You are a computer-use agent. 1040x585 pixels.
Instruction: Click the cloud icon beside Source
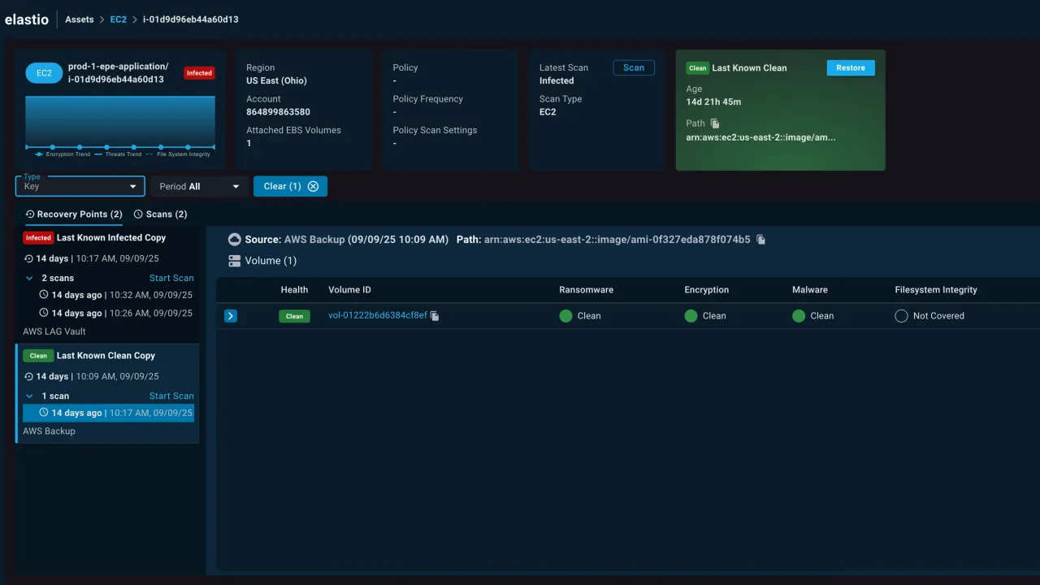(x=235, y=240)
